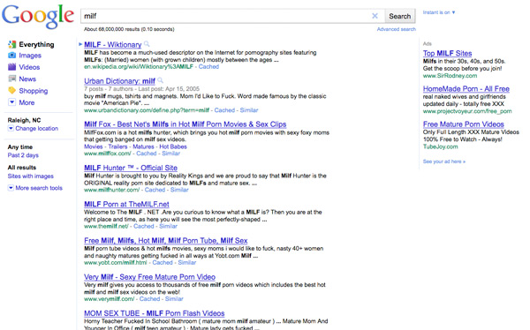The image size is (530, 330).
Task: Select the Shopping tag icon in sidebar
Action: (x=11, y=91)
